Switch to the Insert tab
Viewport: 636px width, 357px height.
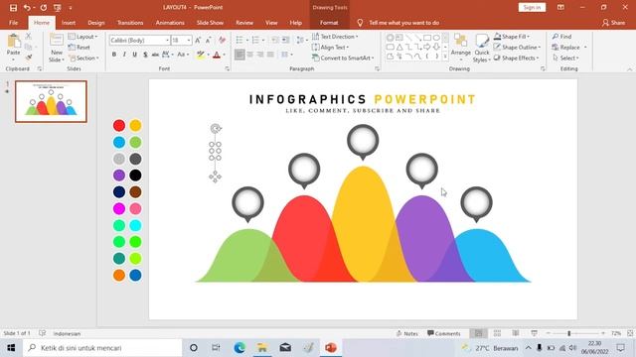click(x=69, y=23)
